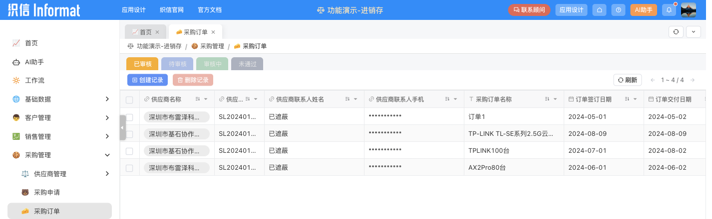Open filter dropdown arrow for 采购订单名称
Image resolution: width=712 pixels, height=219 pixels.
point(555,99)
